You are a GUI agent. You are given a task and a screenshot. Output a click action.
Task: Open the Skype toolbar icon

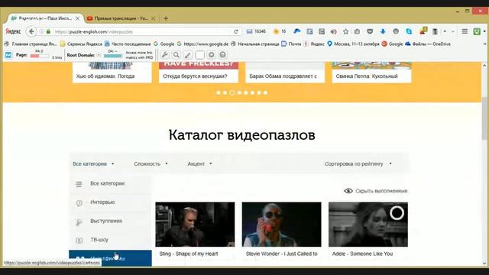(409, 31)
